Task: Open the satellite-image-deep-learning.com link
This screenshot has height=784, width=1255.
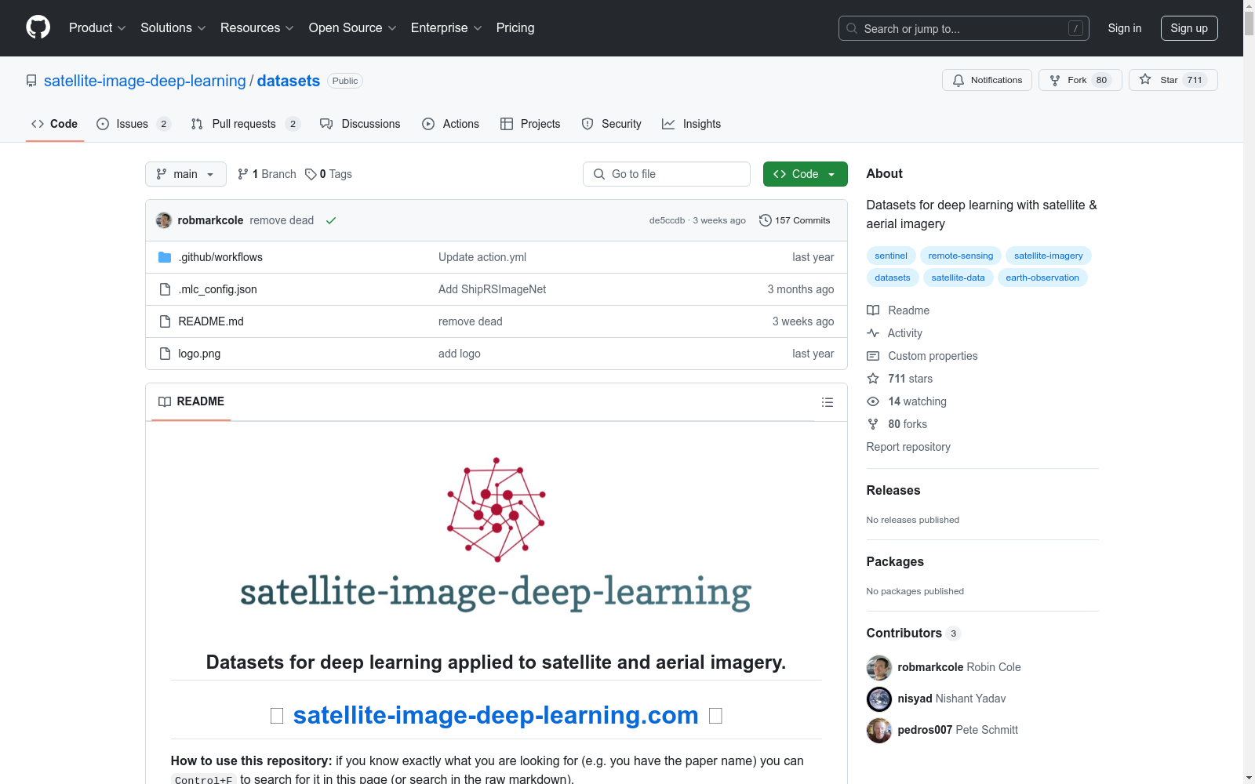Action: 496,715
